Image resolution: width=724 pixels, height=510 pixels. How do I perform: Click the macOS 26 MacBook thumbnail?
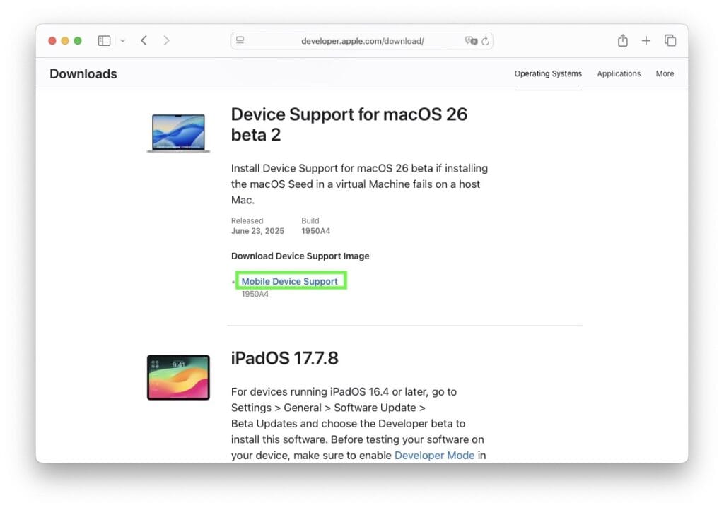pyautogui.click(x=178, y=133)
